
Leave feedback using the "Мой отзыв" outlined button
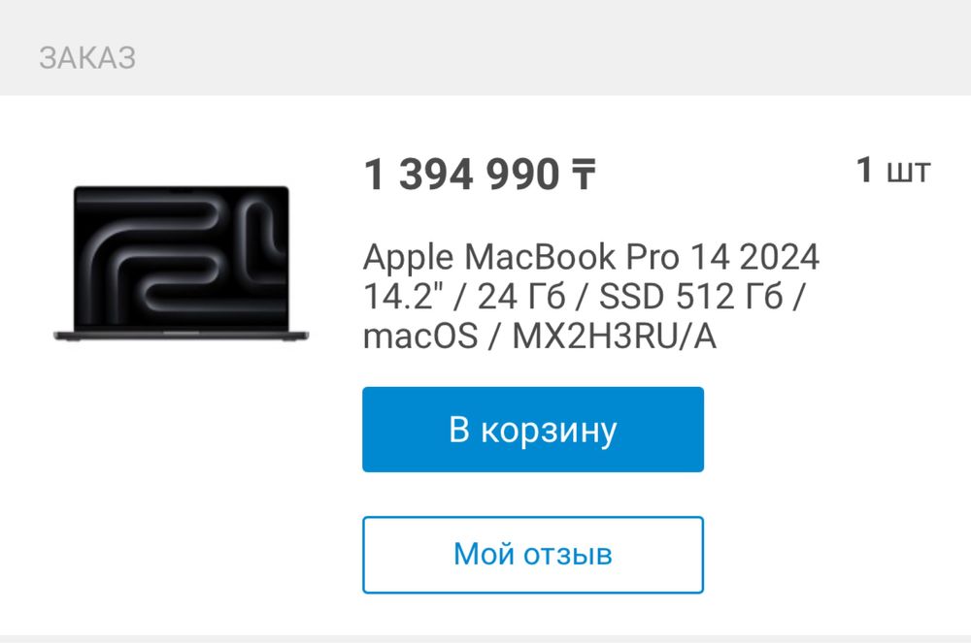532,555
